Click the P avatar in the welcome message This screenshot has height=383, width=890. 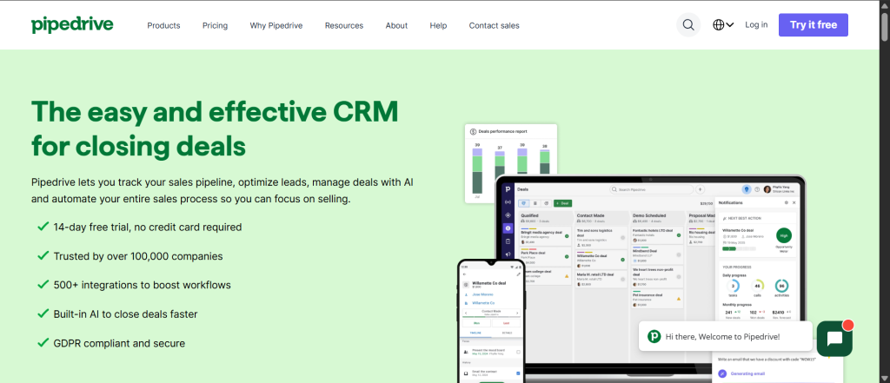pyautogui.click(x=654, y=336)
